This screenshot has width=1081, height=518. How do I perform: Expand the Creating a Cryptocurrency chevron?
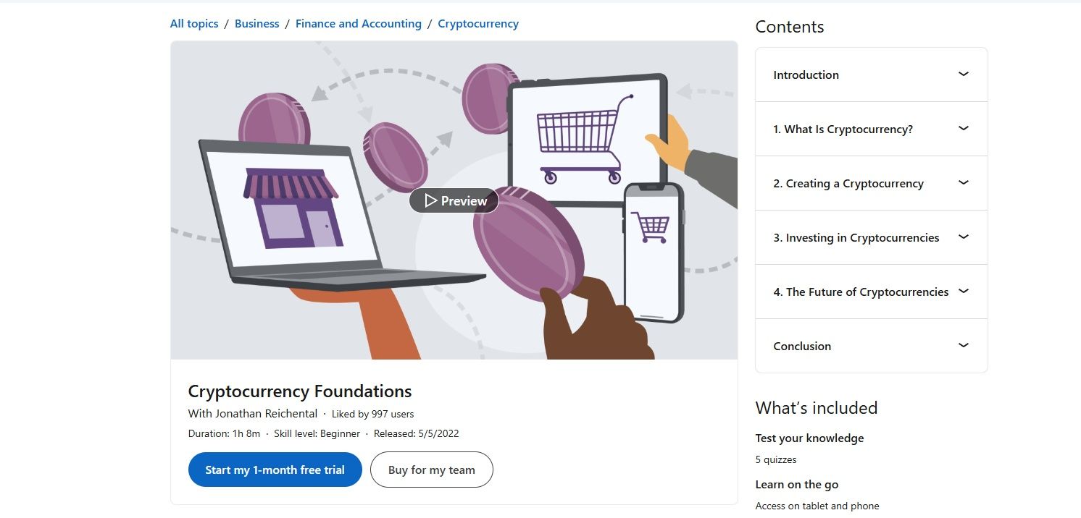click(963, 182)
